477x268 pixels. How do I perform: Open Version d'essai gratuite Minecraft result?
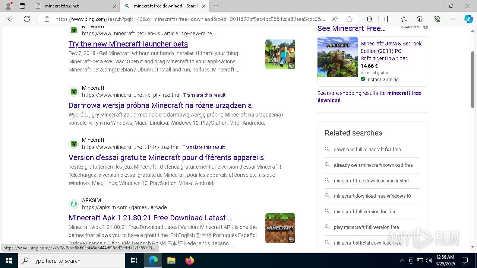[166, 157]
